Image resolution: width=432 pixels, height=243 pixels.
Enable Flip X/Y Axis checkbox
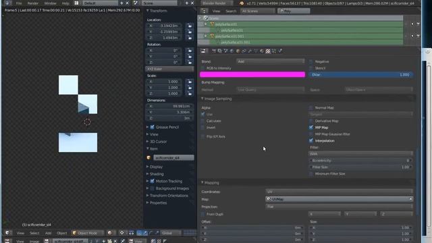coord(203,136)
